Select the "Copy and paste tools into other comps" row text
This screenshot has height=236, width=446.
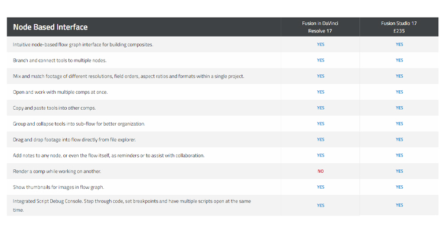coord(54,108)
